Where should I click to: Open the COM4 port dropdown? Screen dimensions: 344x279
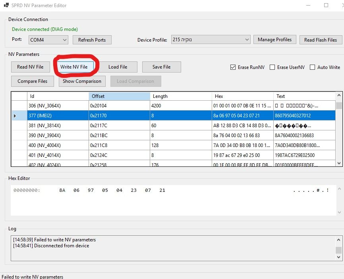48,40
